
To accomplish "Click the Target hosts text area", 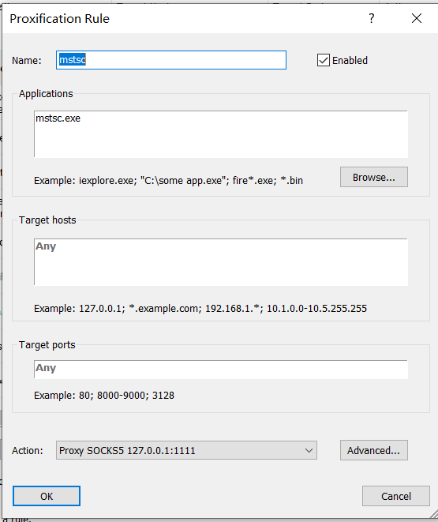I will [221, 262].
